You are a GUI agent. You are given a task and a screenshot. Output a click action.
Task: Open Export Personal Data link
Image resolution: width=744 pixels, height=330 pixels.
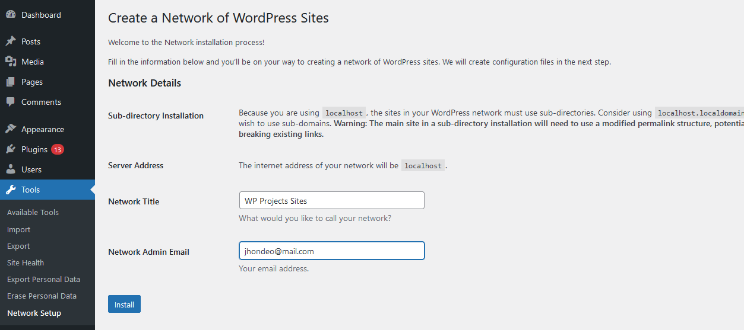point(43,279)
